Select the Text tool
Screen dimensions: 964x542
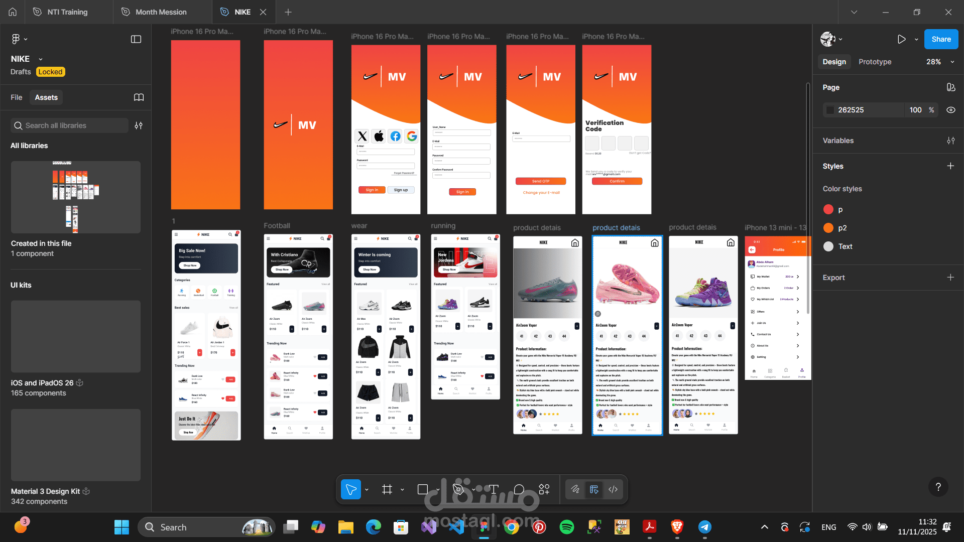(x=494, y=489)
